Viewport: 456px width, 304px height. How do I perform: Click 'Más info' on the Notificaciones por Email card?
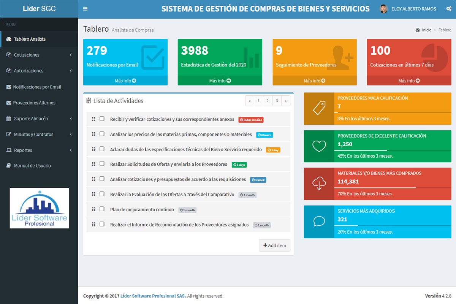click(125, 81)
